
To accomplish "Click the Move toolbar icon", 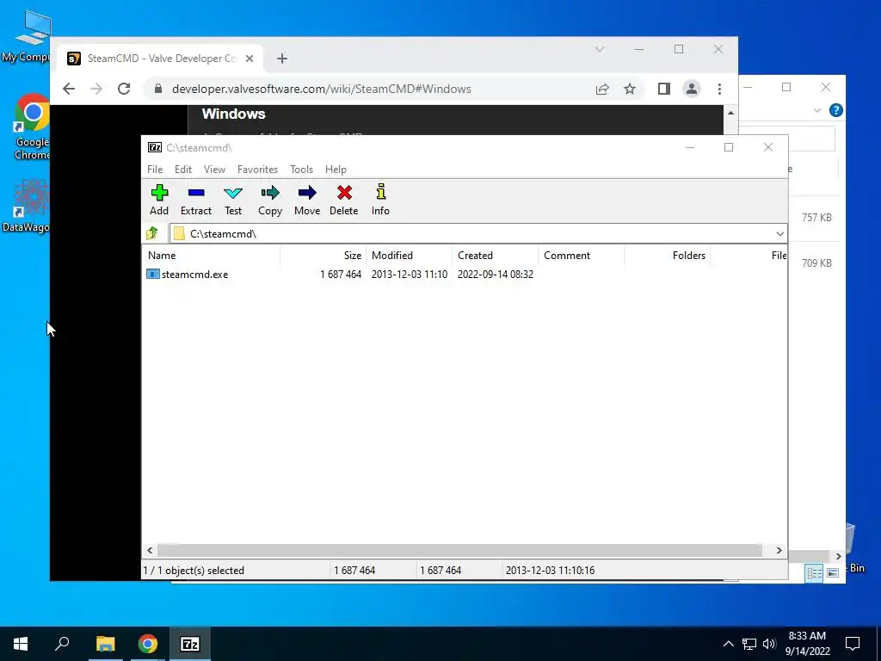I will pos(307,200).
